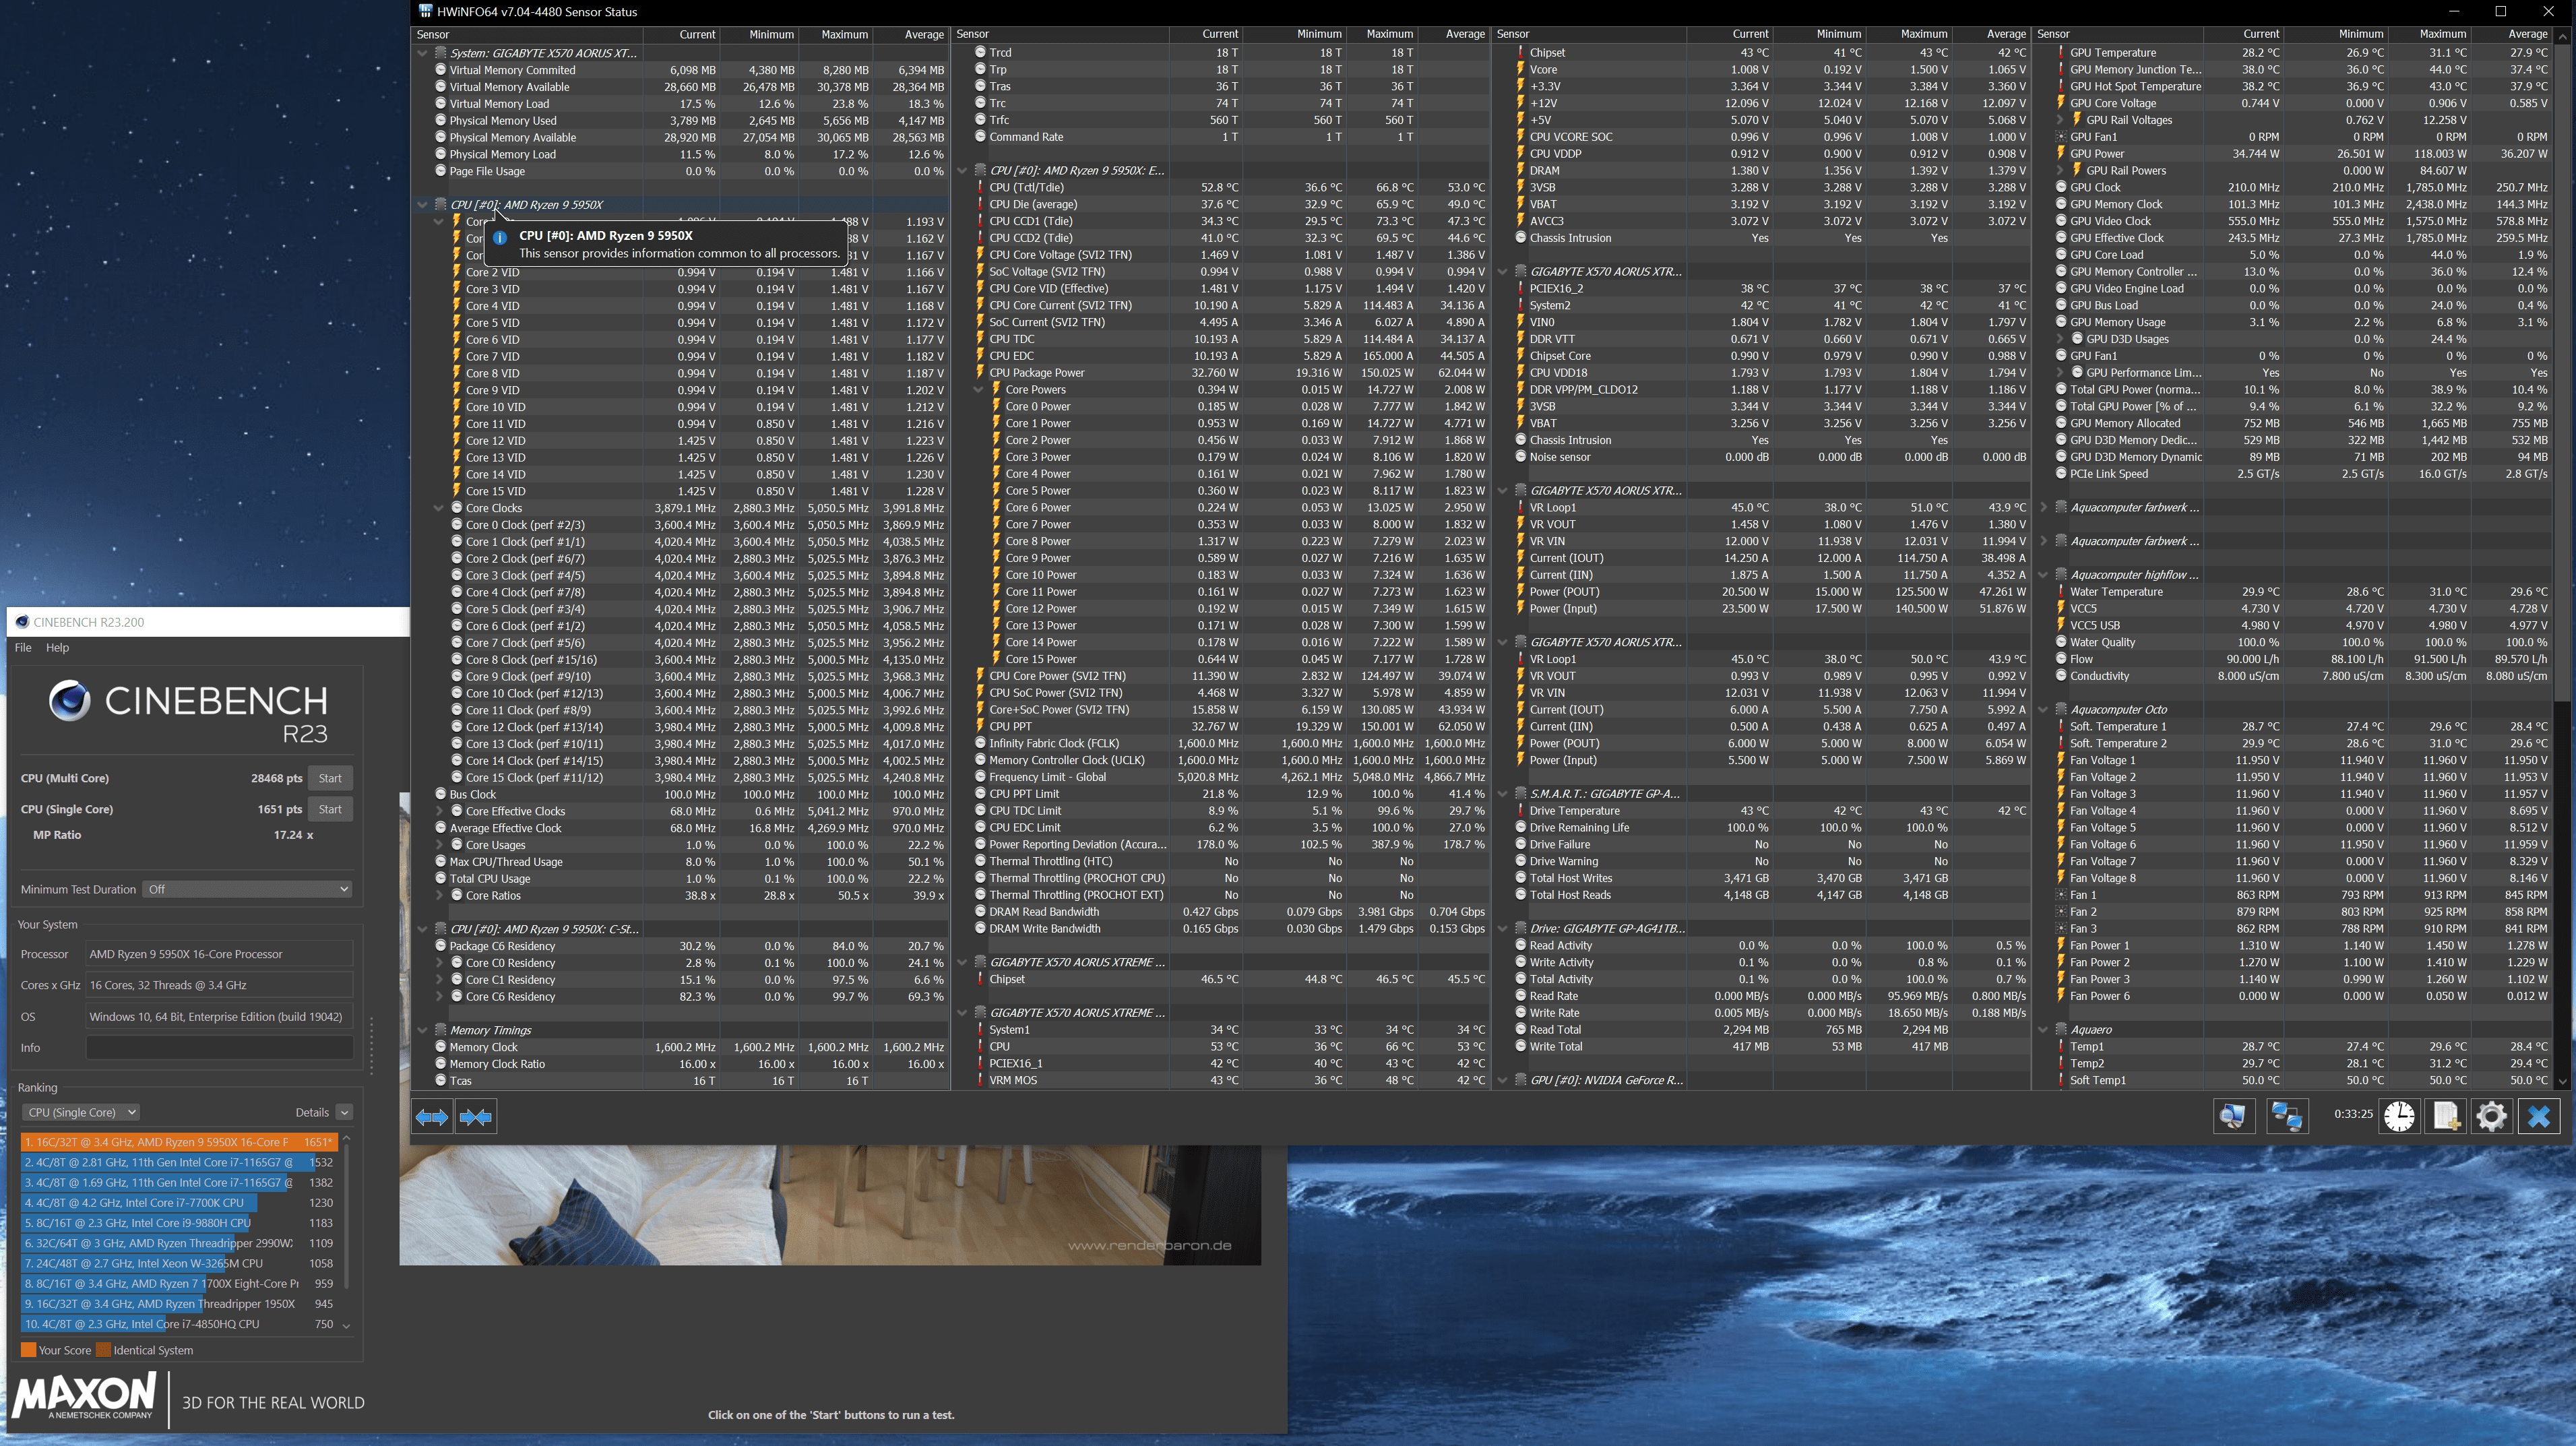
Task: Click the ranking list scroll-down arrow
Action: pyautogui.click(x=346, y=1326)
